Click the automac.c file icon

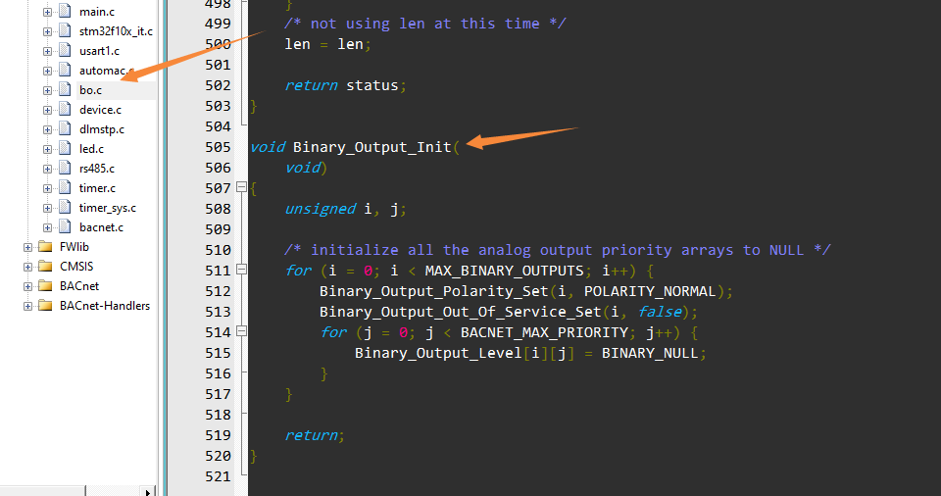pyautogui.click(x=65, y=71)
